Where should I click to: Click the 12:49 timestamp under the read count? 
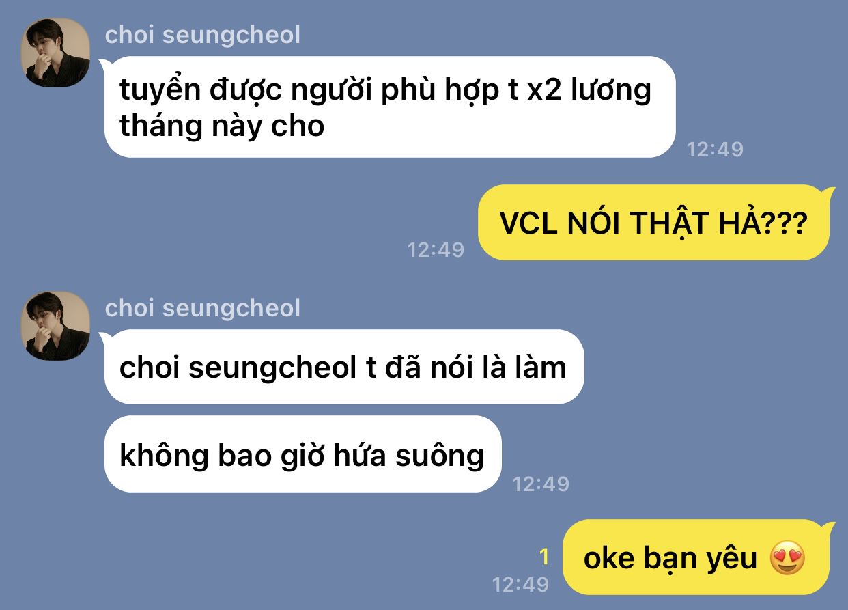point(520,584)
